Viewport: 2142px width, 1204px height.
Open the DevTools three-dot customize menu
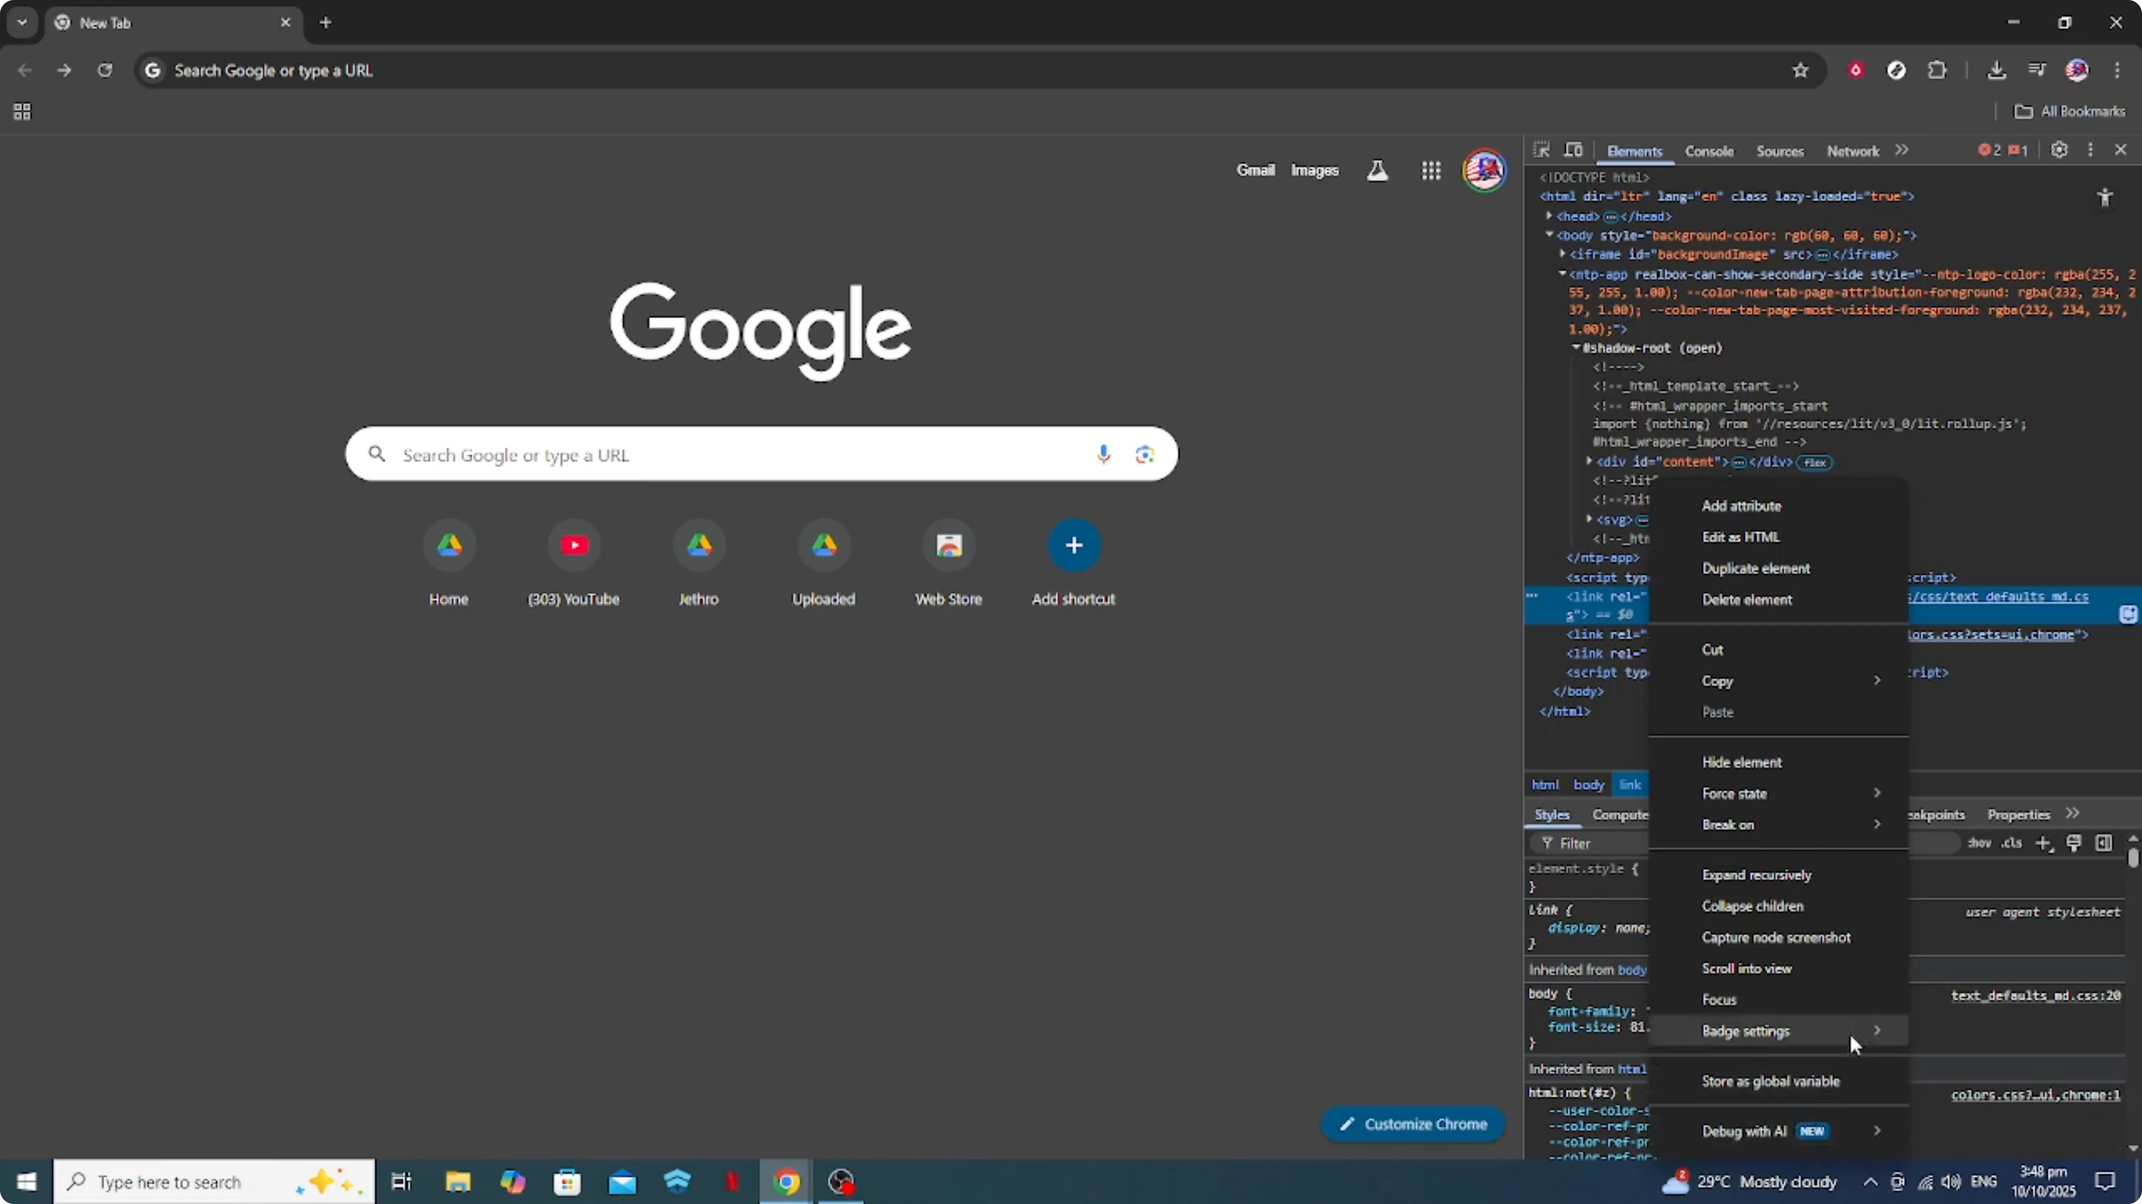(2090, 151)
